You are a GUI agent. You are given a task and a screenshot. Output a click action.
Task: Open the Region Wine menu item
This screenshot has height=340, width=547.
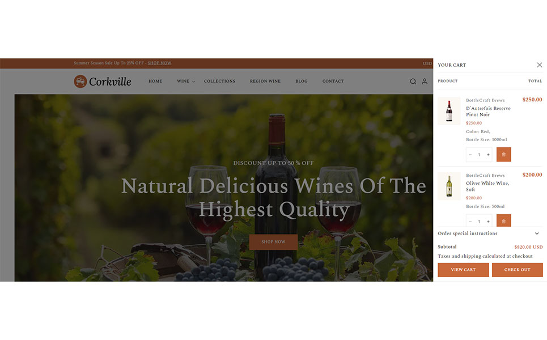pyautogui.click(x=265, y=81)
